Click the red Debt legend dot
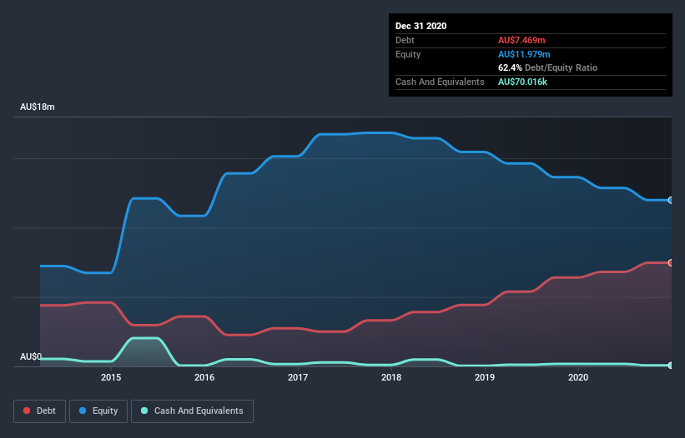Viewport: 685px width, 438px height. click(27, 411)
